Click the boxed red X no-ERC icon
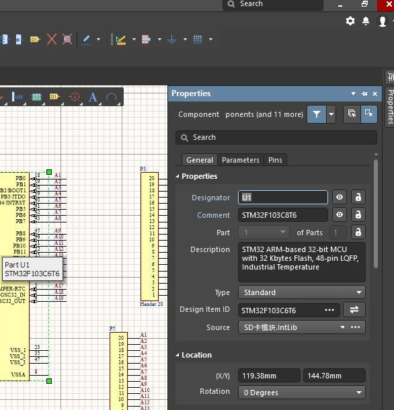This screenshot has height=410, width=394. (67, 39)
